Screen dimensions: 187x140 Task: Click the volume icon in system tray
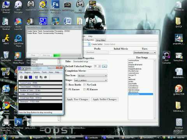tap(175, 138)
